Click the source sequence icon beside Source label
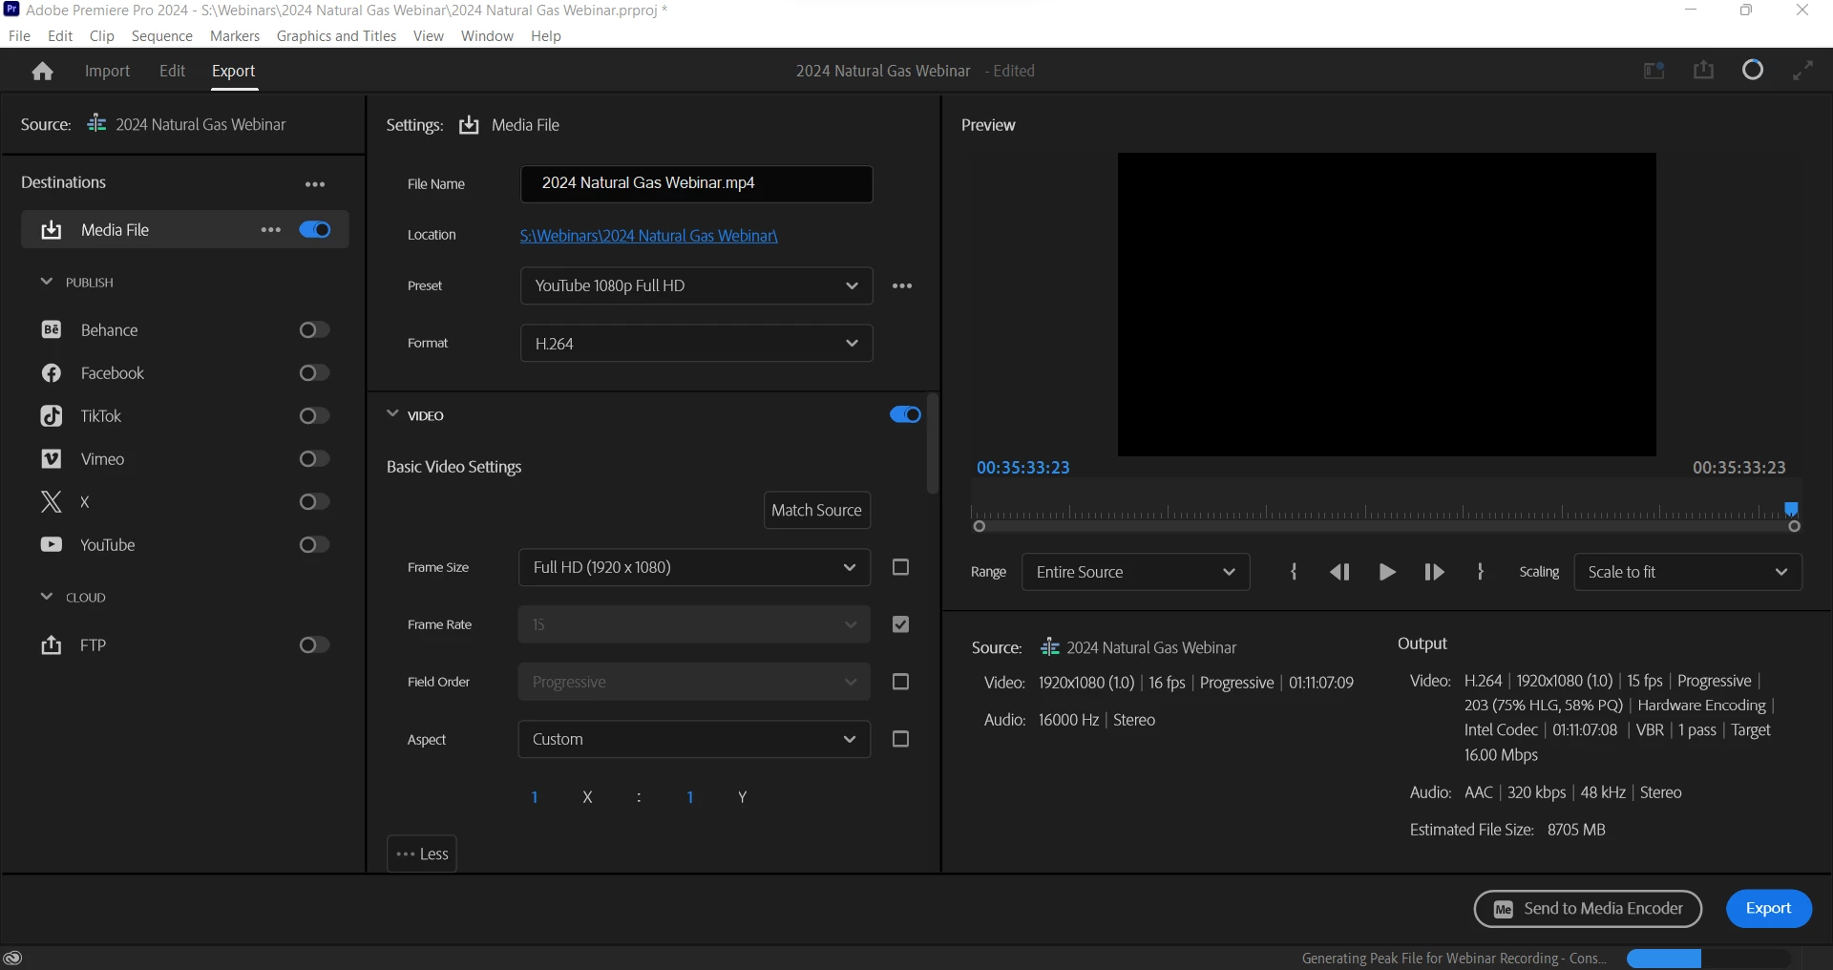Screen dimensions: 1833x970 [x=96, y=124]
